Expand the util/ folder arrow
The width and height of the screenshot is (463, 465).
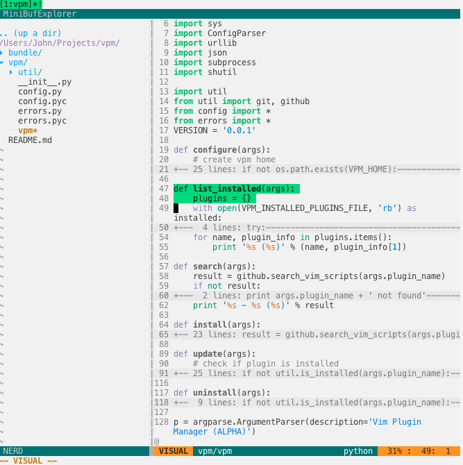click(11, 72)
